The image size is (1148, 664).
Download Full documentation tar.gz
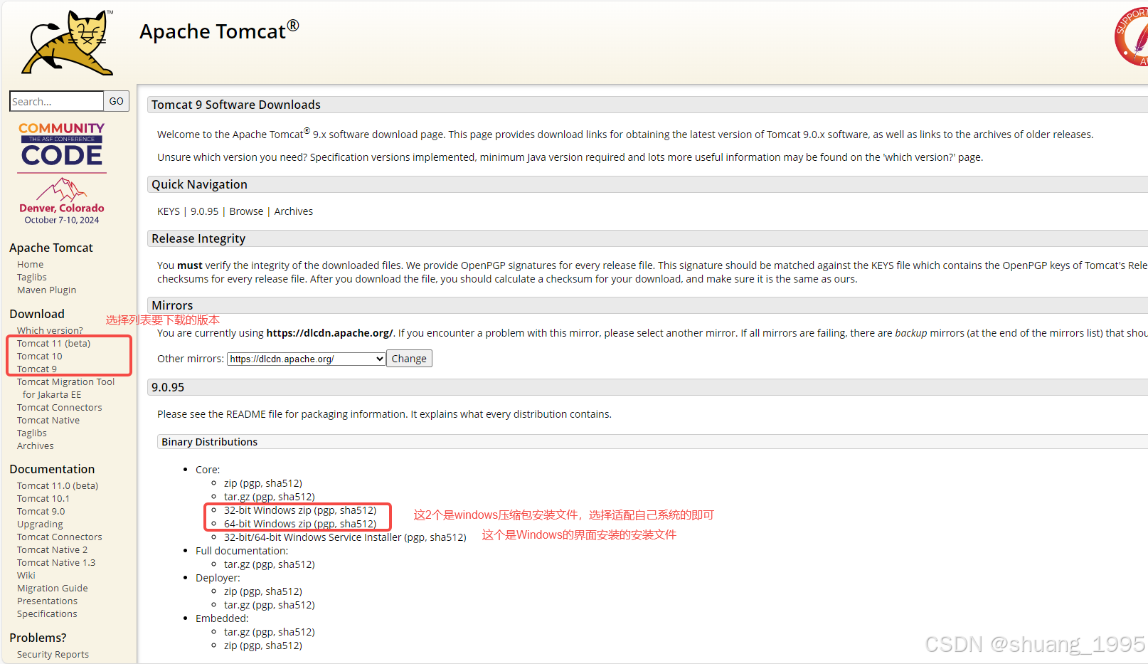(x=237, y=564)
